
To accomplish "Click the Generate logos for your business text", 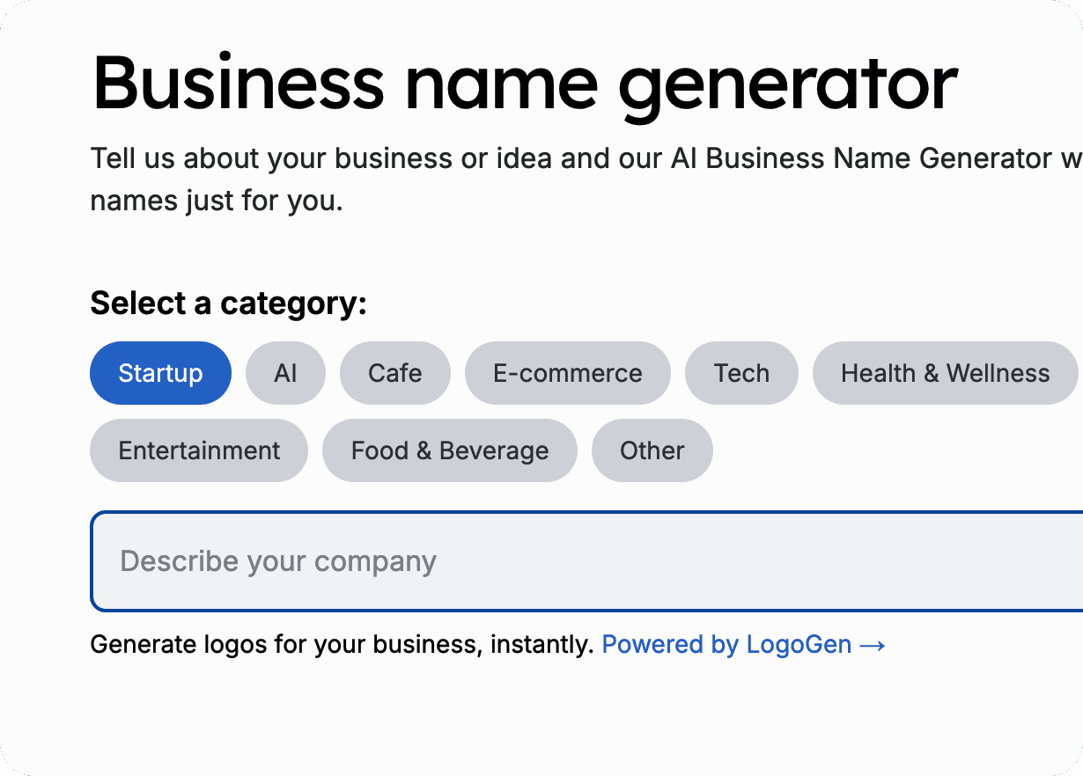I will point(342,645).
